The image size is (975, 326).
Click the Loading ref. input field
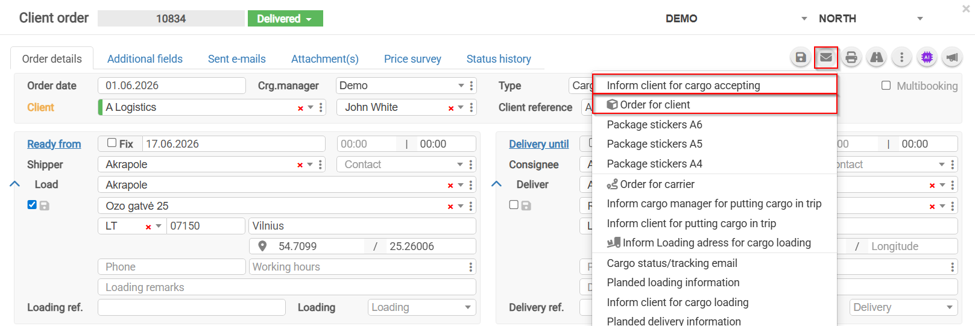192,307
